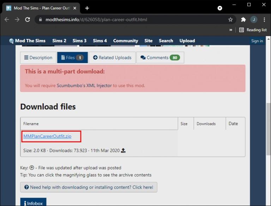271x206 pixels.
Task: Open a new browser tab
Action: tap(87, 8)
